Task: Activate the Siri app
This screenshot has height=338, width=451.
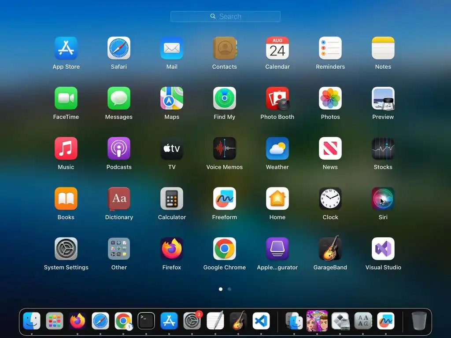Action: (383, 198)
